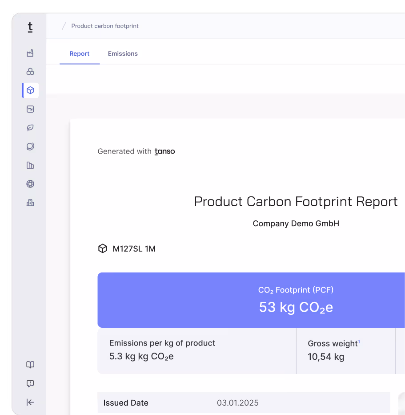
Task: Click the Company Demo GmbH text
Action: [296, 224]
